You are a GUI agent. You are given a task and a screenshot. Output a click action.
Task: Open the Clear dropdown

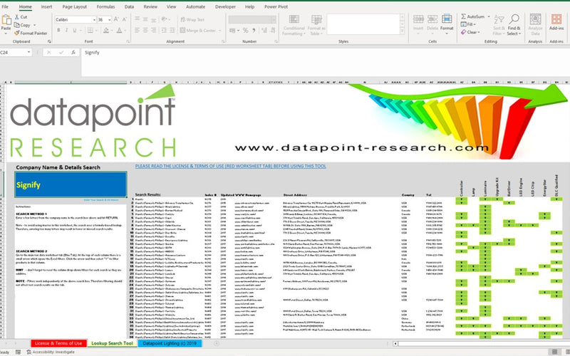[x=470, y=32]
